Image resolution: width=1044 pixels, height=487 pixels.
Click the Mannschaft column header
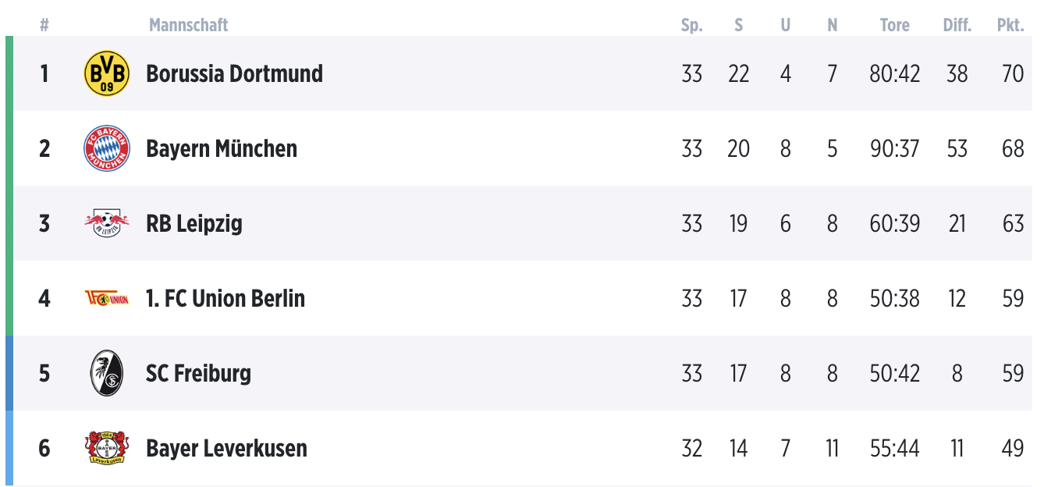pos(189,25)
